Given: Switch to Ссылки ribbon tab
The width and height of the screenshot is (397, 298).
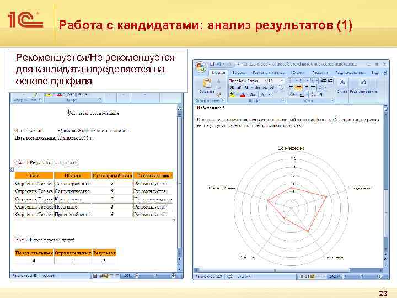Looking at the screenshot, I should click(x=298, y=73).
